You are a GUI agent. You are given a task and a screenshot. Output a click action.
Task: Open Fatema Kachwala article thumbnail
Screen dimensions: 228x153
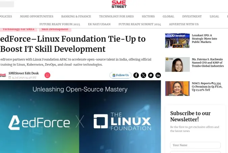point(177,64)
